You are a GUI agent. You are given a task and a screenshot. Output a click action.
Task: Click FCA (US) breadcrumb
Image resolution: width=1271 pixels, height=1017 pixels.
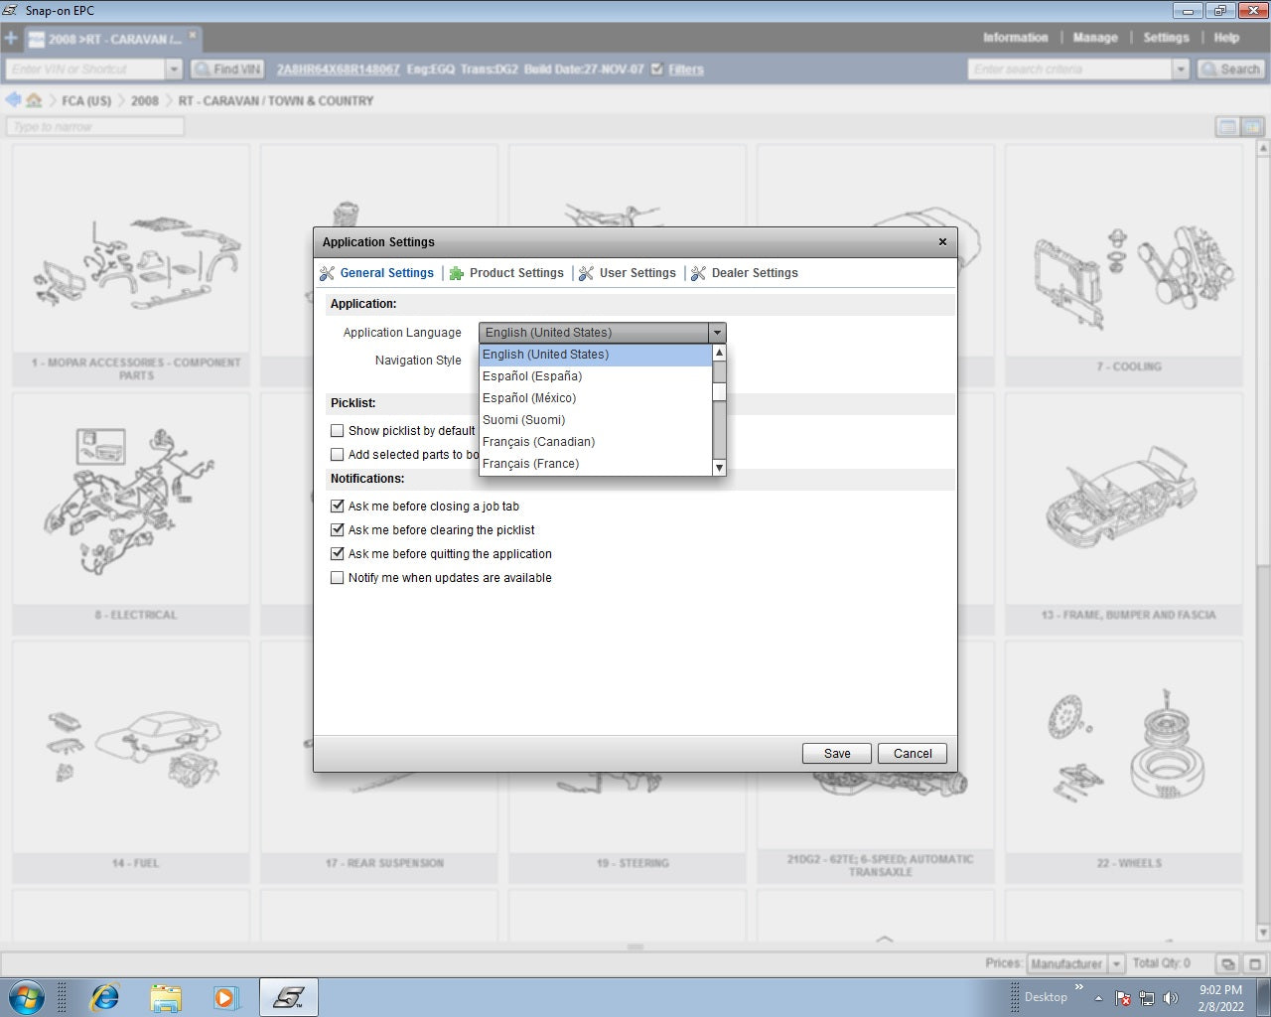coord(86,101)
